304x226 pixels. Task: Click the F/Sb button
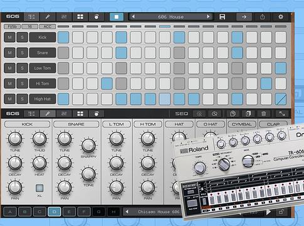(13, 26)
